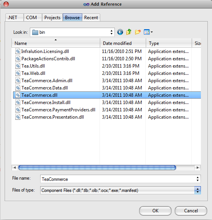Click the Add Reference title bar icon
212x220 pixels.
(86, 5)
